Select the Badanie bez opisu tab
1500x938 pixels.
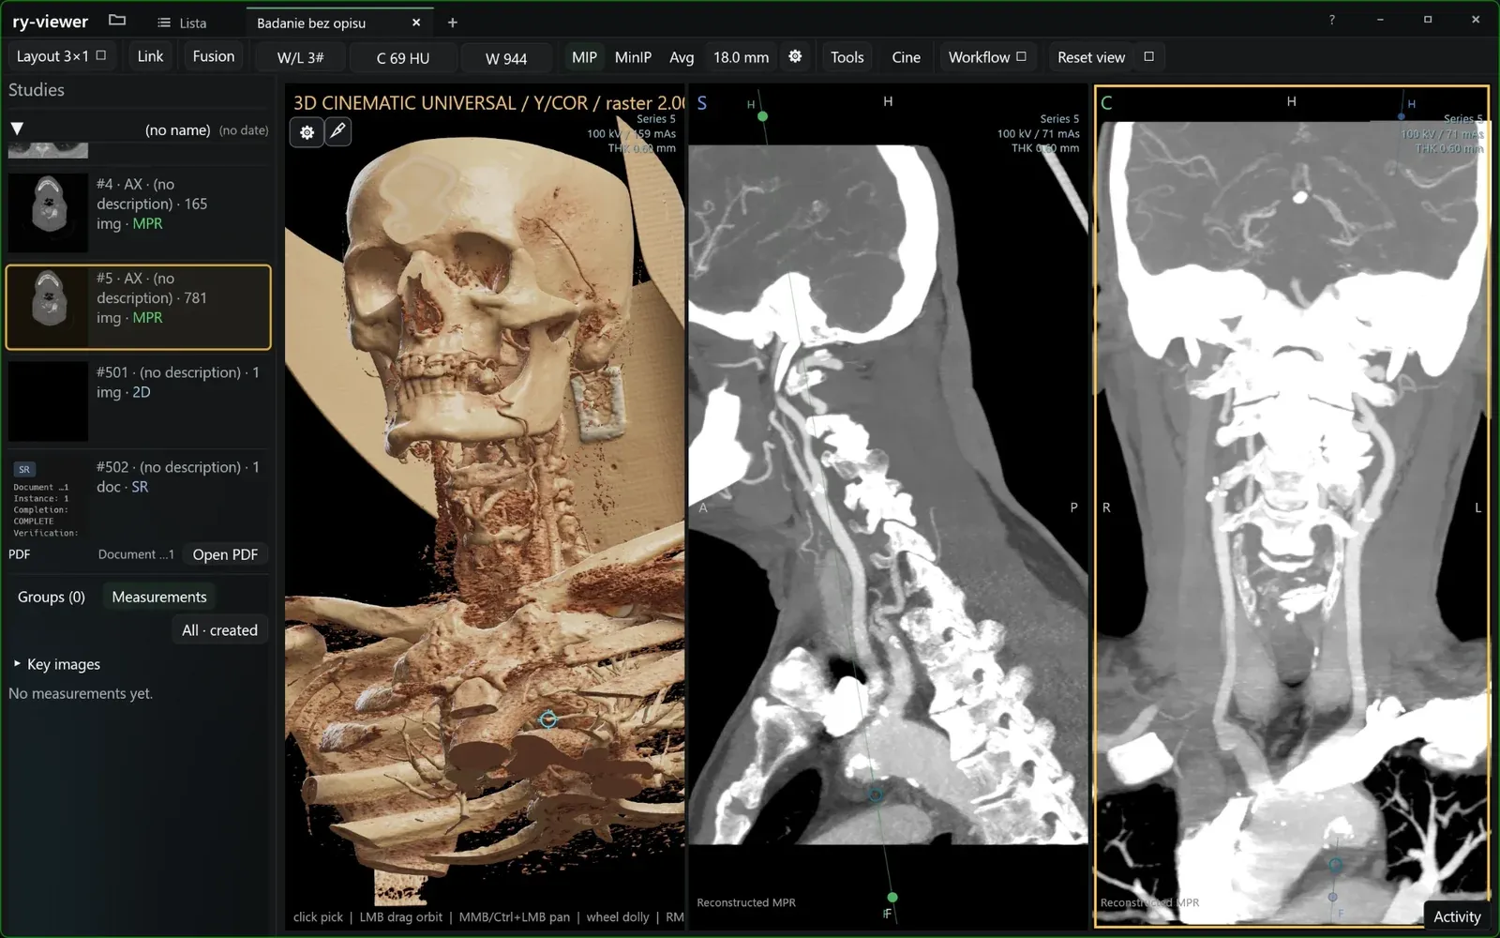point(311,23)
